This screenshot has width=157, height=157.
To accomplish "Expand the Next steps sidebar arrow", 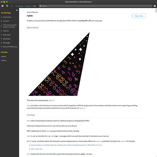I will click(1, 35).
